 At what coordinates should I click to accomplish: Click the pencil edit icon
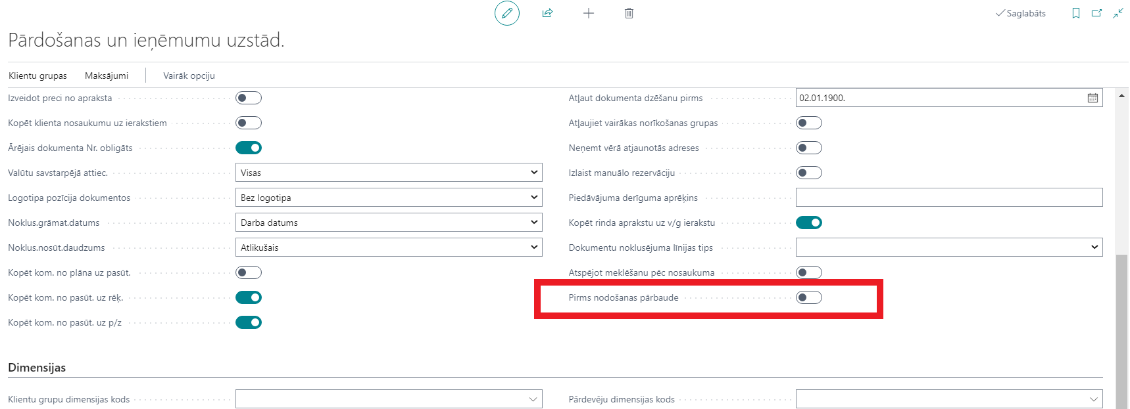point(506,13)
